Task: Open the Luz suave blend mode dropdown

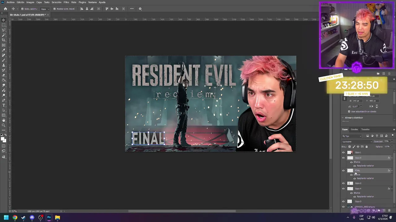Action: click(357, 142)
